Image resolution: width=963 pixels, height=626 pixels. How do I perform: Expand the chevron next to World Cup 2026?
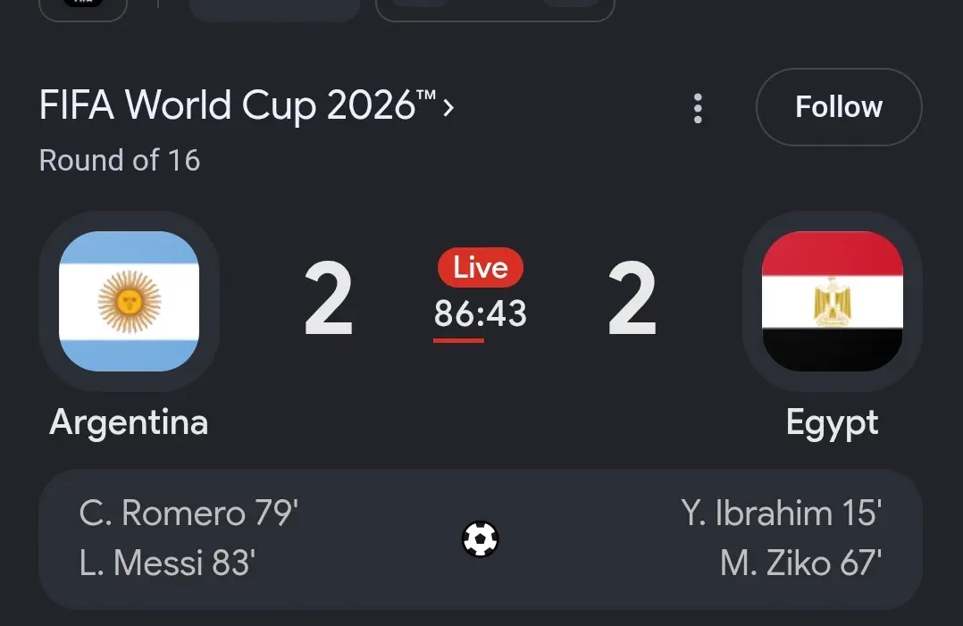pos(448,108)
